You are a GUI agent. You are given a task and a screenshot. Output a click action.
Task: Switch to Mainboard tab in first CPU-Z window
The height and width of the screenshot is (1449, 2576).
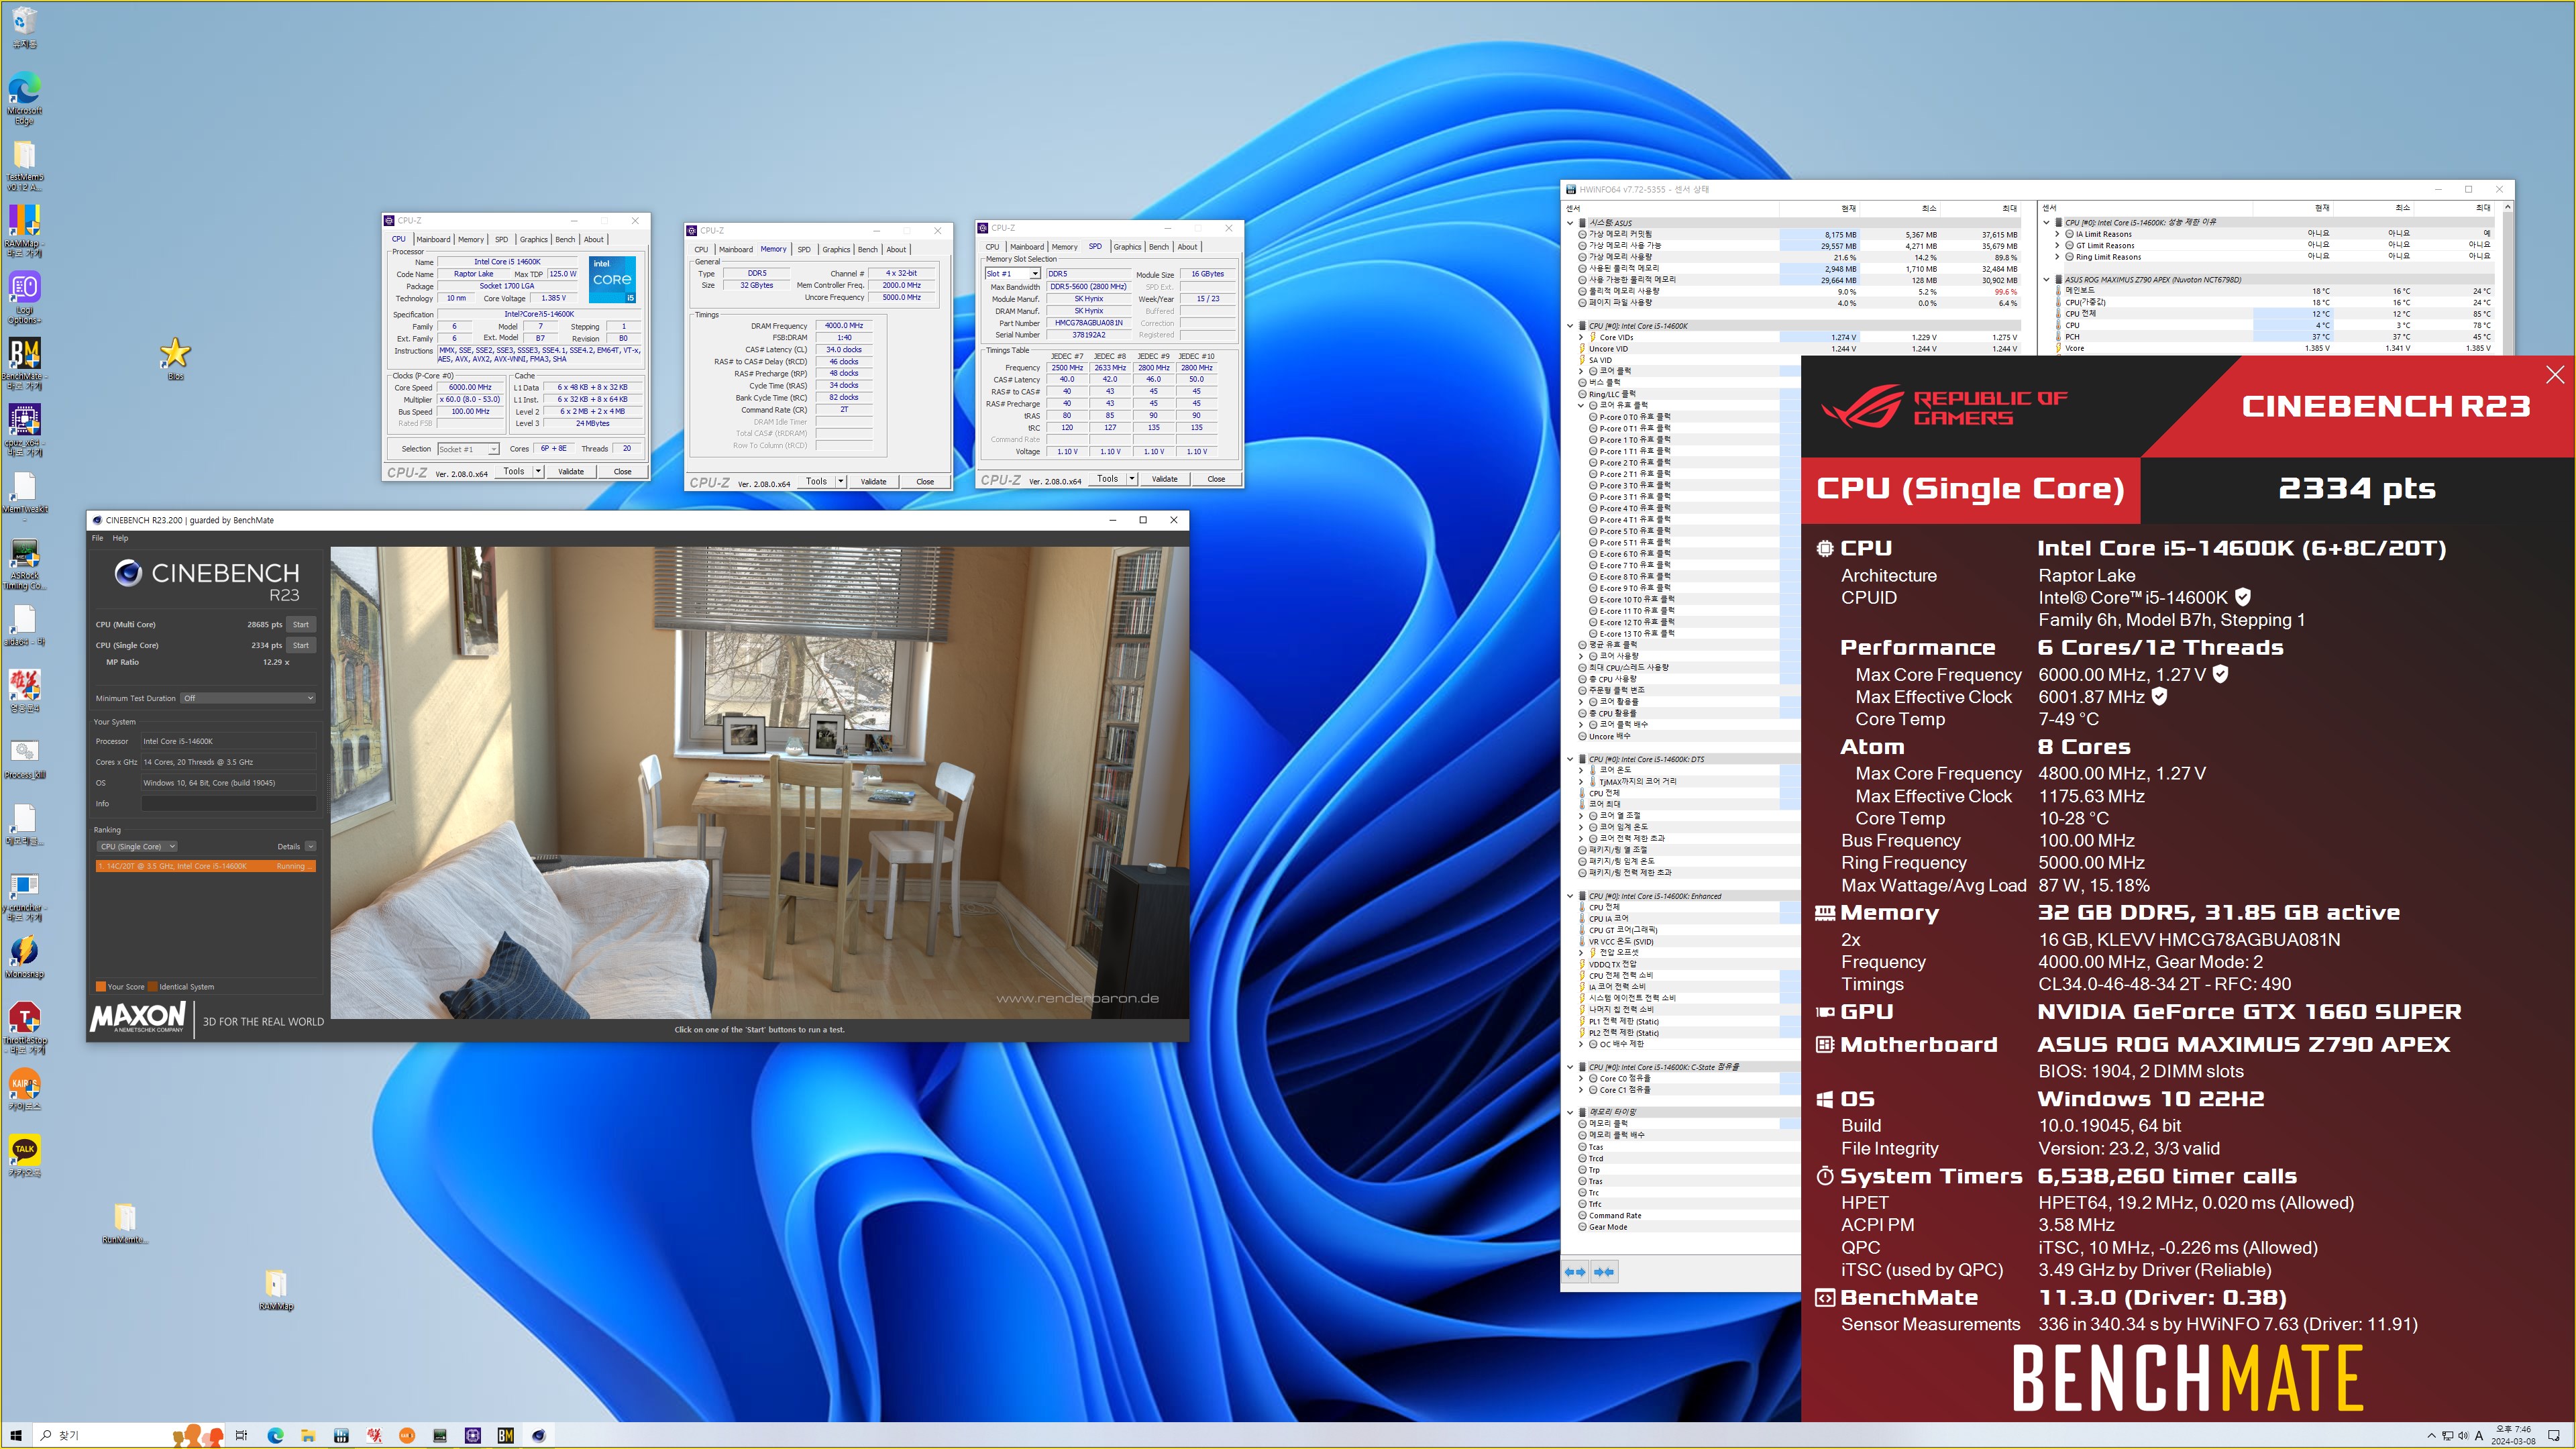(433, 239)
